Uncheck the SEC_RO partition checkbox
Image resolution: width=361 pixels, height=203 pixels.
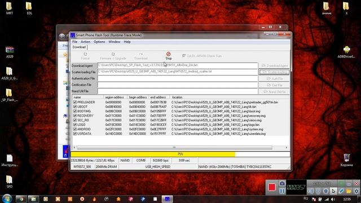[x=75, y=120]
